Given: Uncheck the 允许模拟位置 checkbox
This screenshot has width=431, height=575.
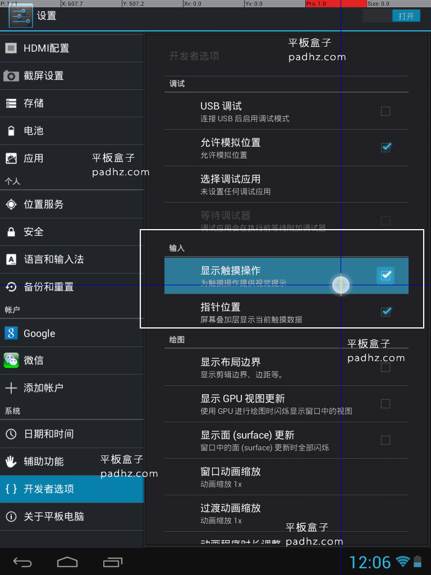Looking at the screenshot, I should tap(386, 148).
